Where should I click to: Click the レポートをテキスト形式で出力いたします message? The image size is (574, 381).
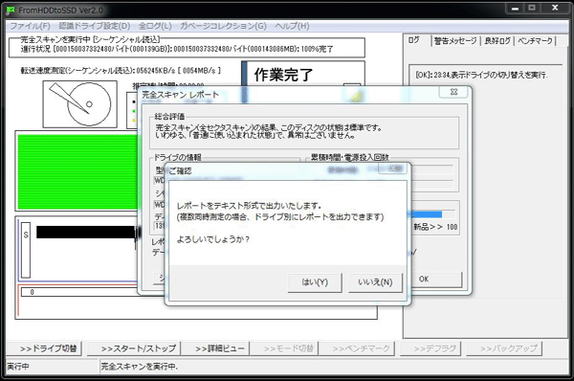pos(249,206)
